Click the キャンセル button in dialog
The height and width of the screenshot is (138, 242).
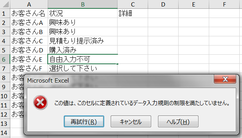pos(131,122)
